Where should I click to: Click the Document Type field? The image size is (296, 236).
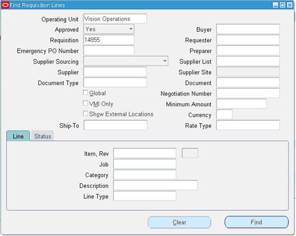click(x=115, y=82)
